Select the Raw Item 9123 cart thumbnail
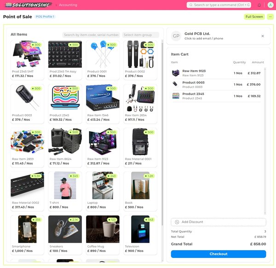 point(176,73)
